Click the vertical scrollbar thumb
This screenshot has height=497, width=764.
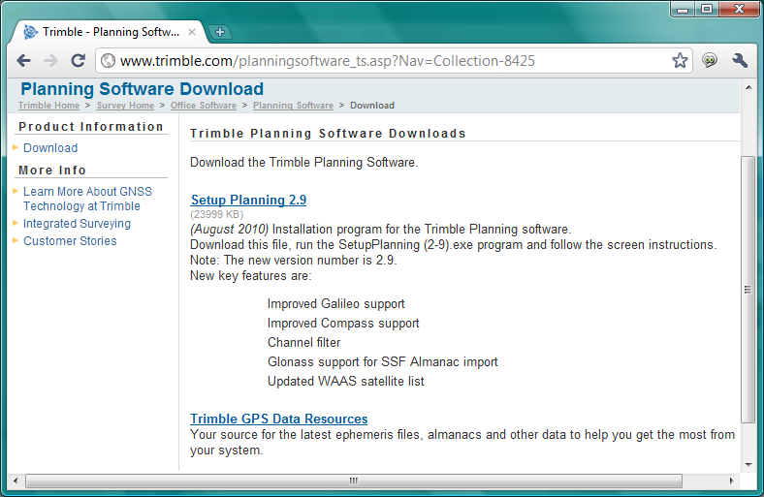748,290
